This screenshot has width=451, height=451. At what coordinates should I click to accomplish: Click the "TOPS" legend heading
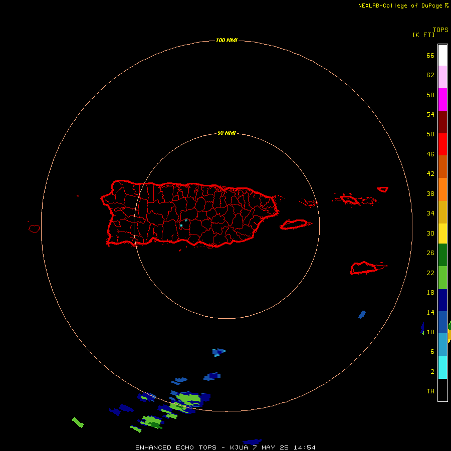point(440,30)
